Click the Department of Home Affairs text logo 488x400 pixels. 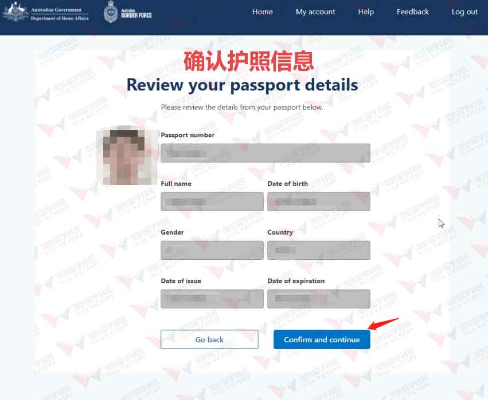tap(60, 14)
